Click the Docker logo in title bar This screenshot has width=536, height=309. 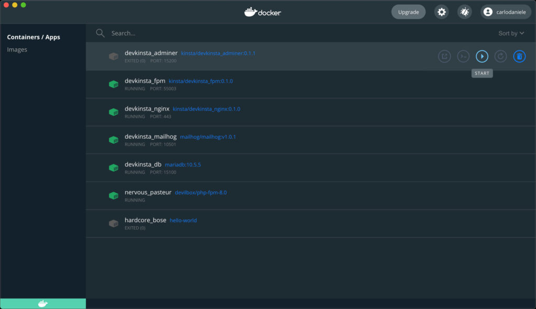[263, 12]
